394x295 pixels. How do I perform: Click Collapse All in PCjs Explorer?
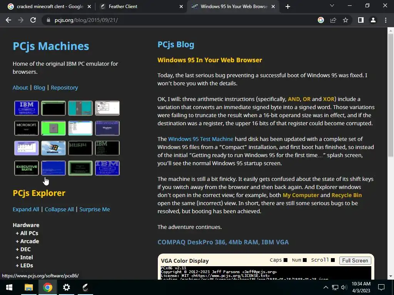[x=59, y=209]
